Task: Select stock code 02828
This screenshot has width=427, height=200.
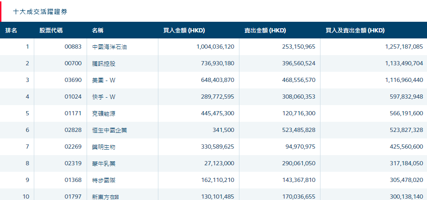Action: coord(73,130)
